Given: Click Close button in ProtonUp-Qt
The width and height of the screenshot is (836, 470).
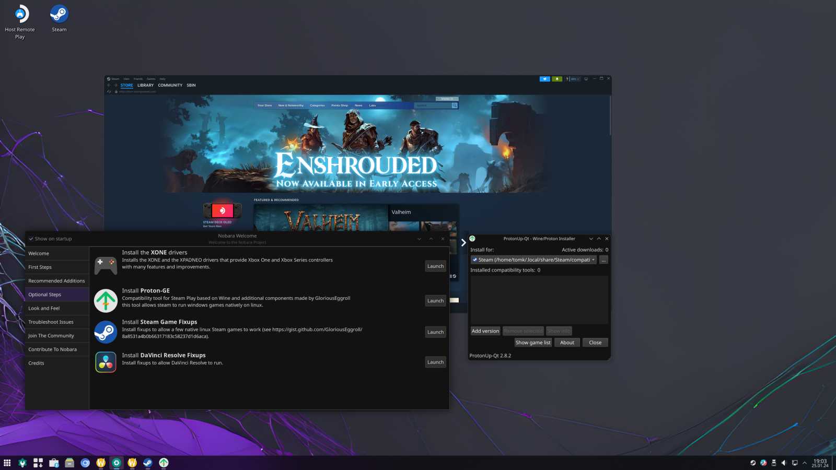Looking at the screenshot, I should pyautogui.click(x=595, y=343).
